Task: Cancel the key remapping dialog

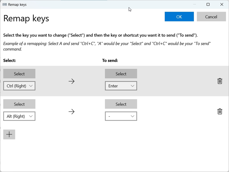Action: click(x=211, y=17)
